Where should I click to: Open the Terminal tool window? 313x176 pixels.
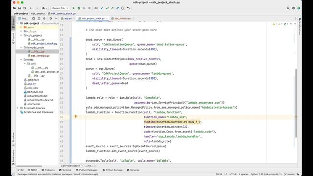point(65,170)
